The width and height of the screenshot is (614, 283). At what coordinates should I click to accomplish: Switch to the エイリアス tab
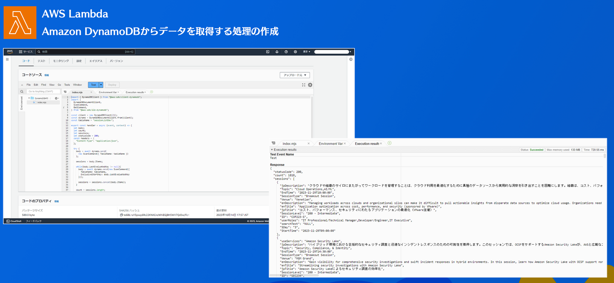[96, 61]
